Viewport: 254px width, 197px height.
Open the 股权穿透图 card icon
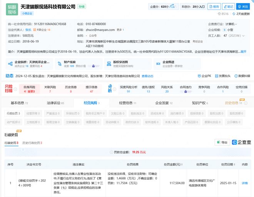(109, 64)
